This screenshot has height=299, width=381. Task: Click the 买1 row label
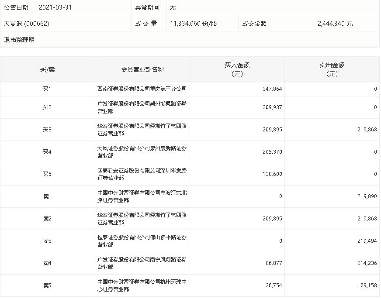47,89
